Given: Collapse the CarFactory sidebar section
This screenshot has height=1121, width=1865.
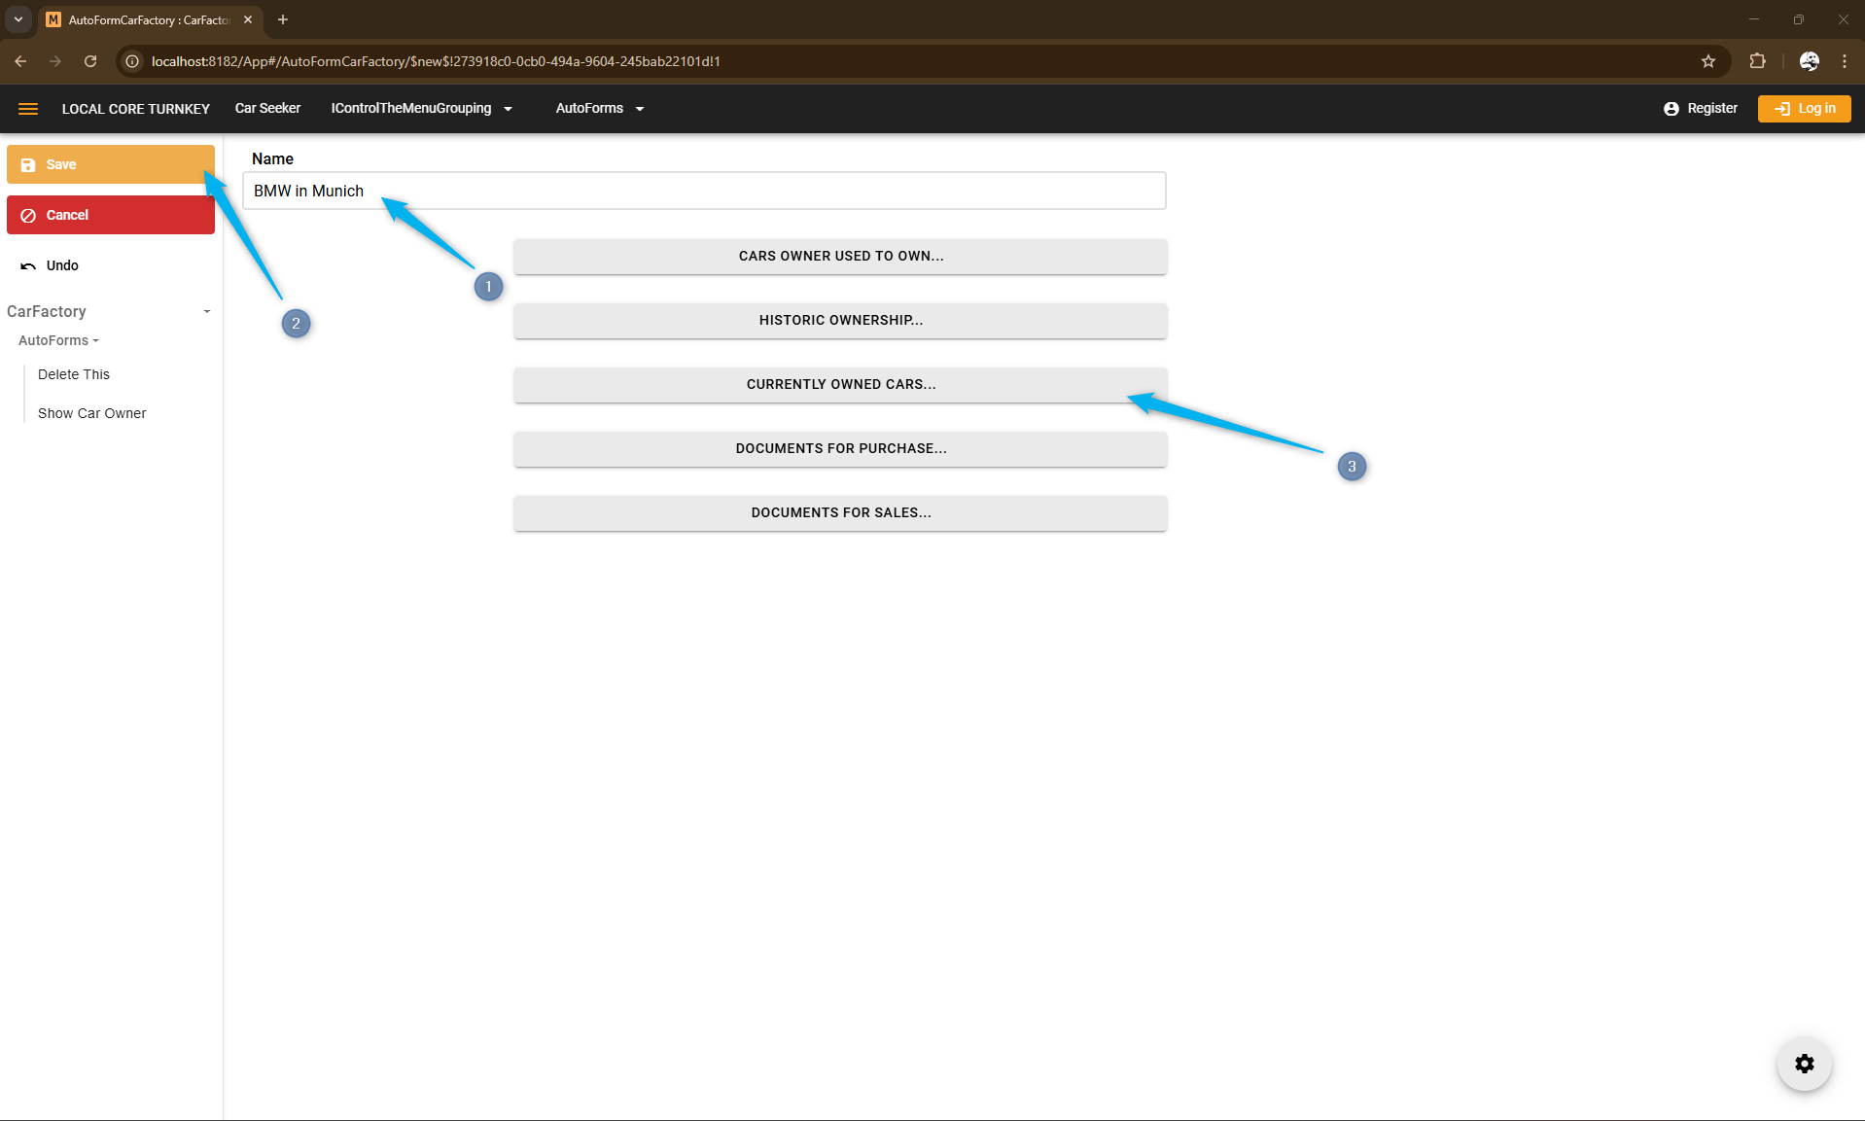Looking at the screenshot, I should (206, 311).
